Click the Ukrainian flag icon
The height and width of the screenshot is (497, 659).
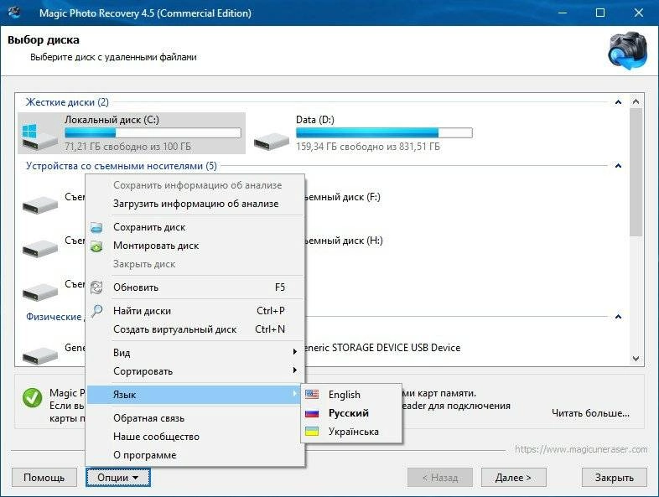coord(312,432)
